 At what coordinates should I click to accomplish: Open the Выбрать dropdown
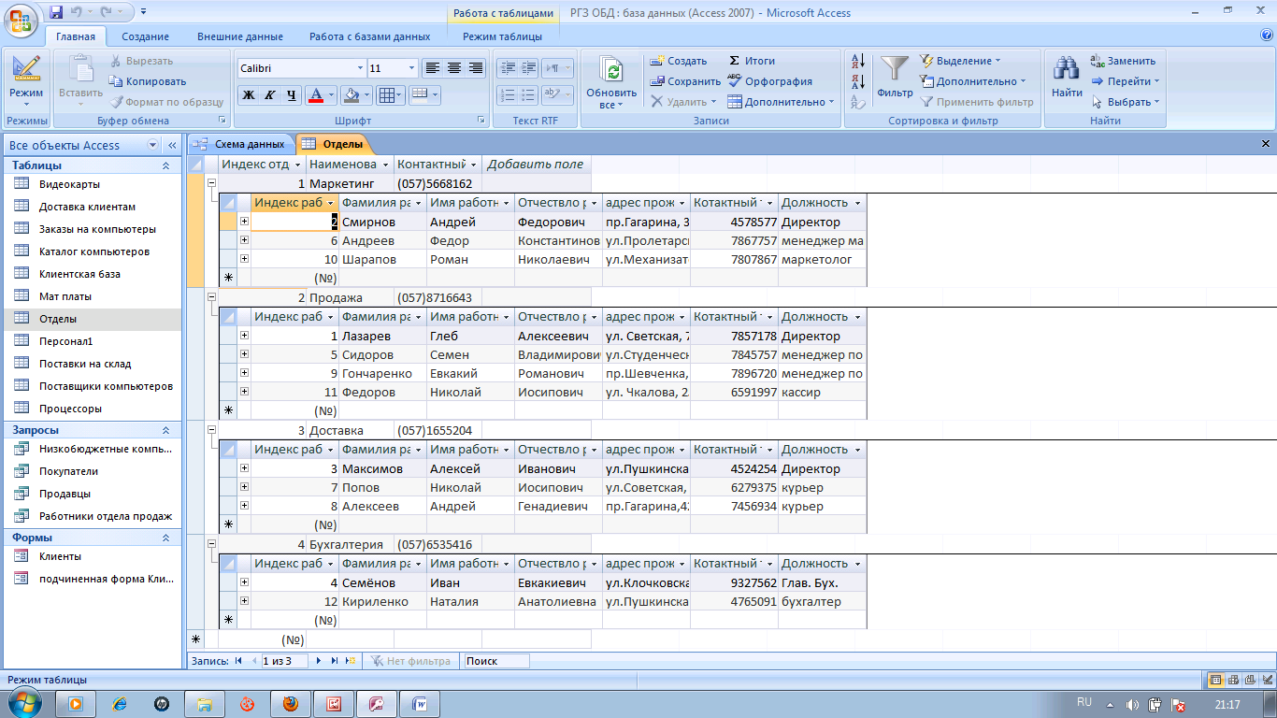pos(1126,102)
